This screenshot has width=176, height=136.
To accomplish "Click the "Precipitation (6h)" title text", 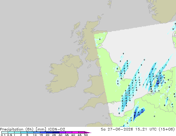I will (17, 129).
